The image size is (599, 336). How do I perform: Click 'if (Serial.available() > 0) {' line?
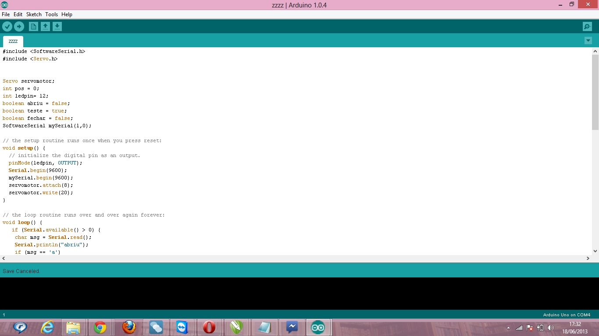(x=56, y=230)
